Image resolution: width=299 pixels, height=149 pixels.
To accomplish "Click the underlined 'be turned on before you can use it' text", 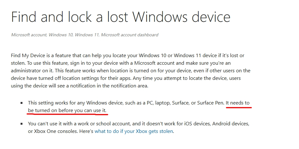I will click(x=67, y=110).
